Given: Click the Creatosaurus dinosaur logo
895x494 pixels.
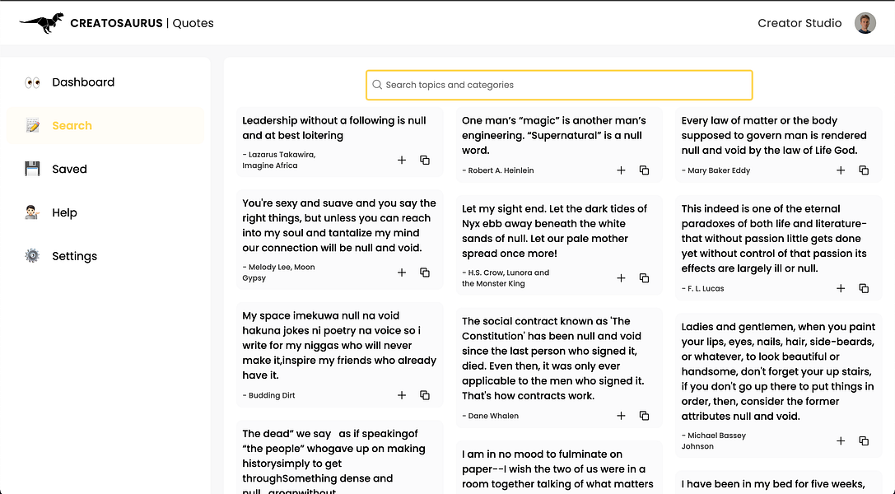Looking at the screenshot, I should (x=42, y=23).
